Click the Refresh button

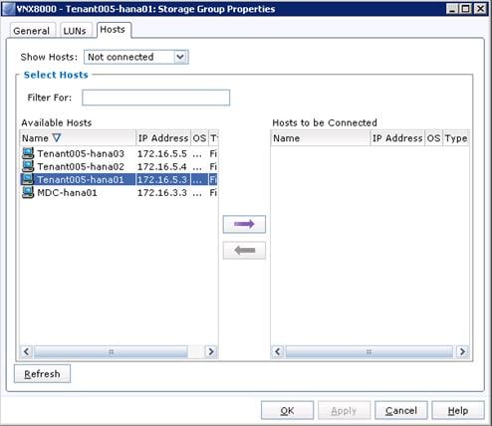pyautogui.click(x=42, y=374)
